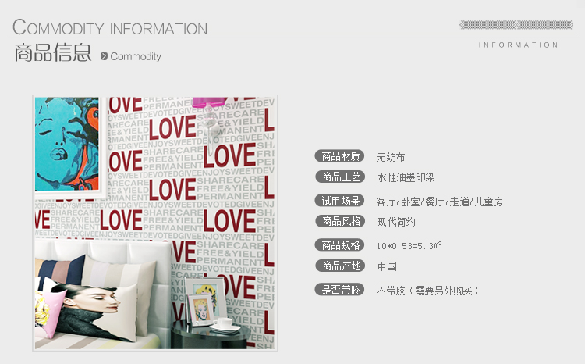The width and height of the screenshot is (585, 364).
Task: Click the decorative pattern banner at top right
Action: pos(516,25)
